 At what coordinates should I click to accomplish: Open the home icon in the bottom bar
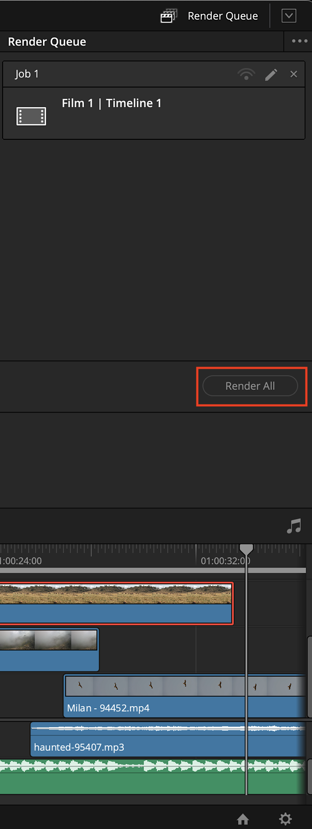(243, 819)
